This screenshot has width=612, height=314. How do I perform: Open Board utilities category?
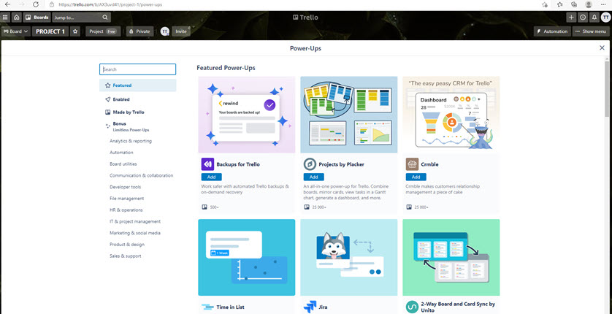[x=123, y=164]
